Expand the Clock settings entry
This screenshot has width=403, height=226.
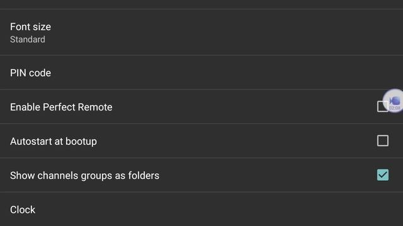[201, 209]
